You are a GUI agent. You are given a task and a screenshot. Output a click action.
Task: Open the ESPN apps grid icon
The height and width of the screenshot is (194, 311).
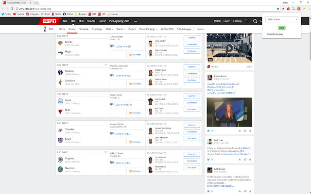pyautogui.click(x=247, y=21)
